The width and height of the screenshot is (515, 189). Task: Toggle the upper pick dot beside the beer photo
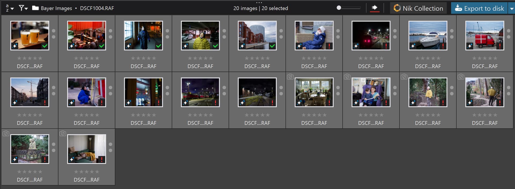point(54,31)
